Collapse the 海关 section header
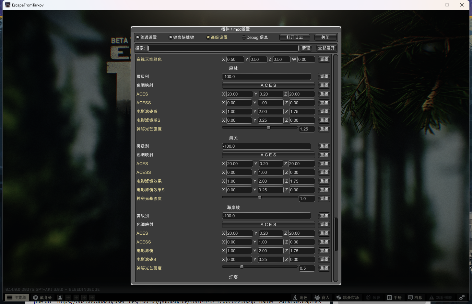 tap(233, 138)
